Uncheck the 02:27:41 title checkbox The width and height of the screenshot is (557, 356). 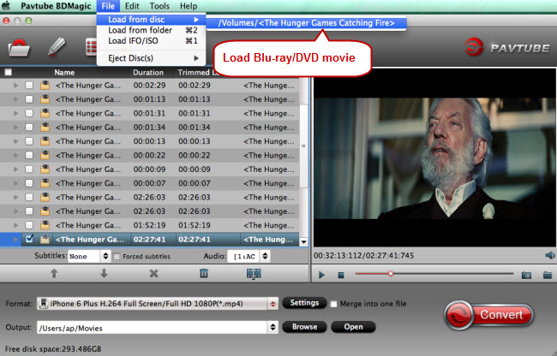tap(29, 239)
